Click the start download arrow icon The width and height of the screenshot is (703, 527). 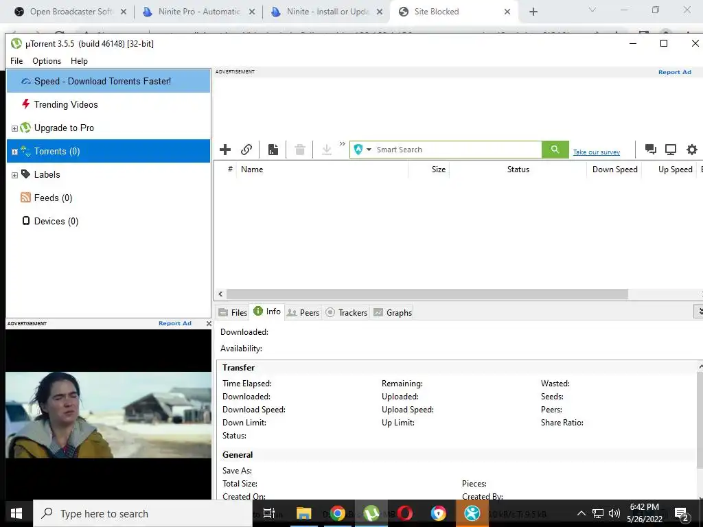(327, 149)
